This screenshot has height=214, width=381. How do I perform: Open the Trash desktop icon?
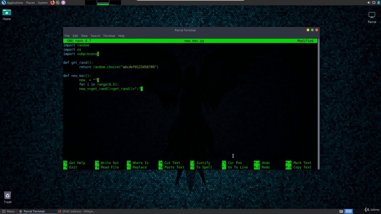(7, 198)
